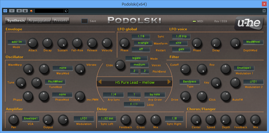Click the next preset arrow
The width and height of the screenshot is (269, 133).
[x=169, y=82]
